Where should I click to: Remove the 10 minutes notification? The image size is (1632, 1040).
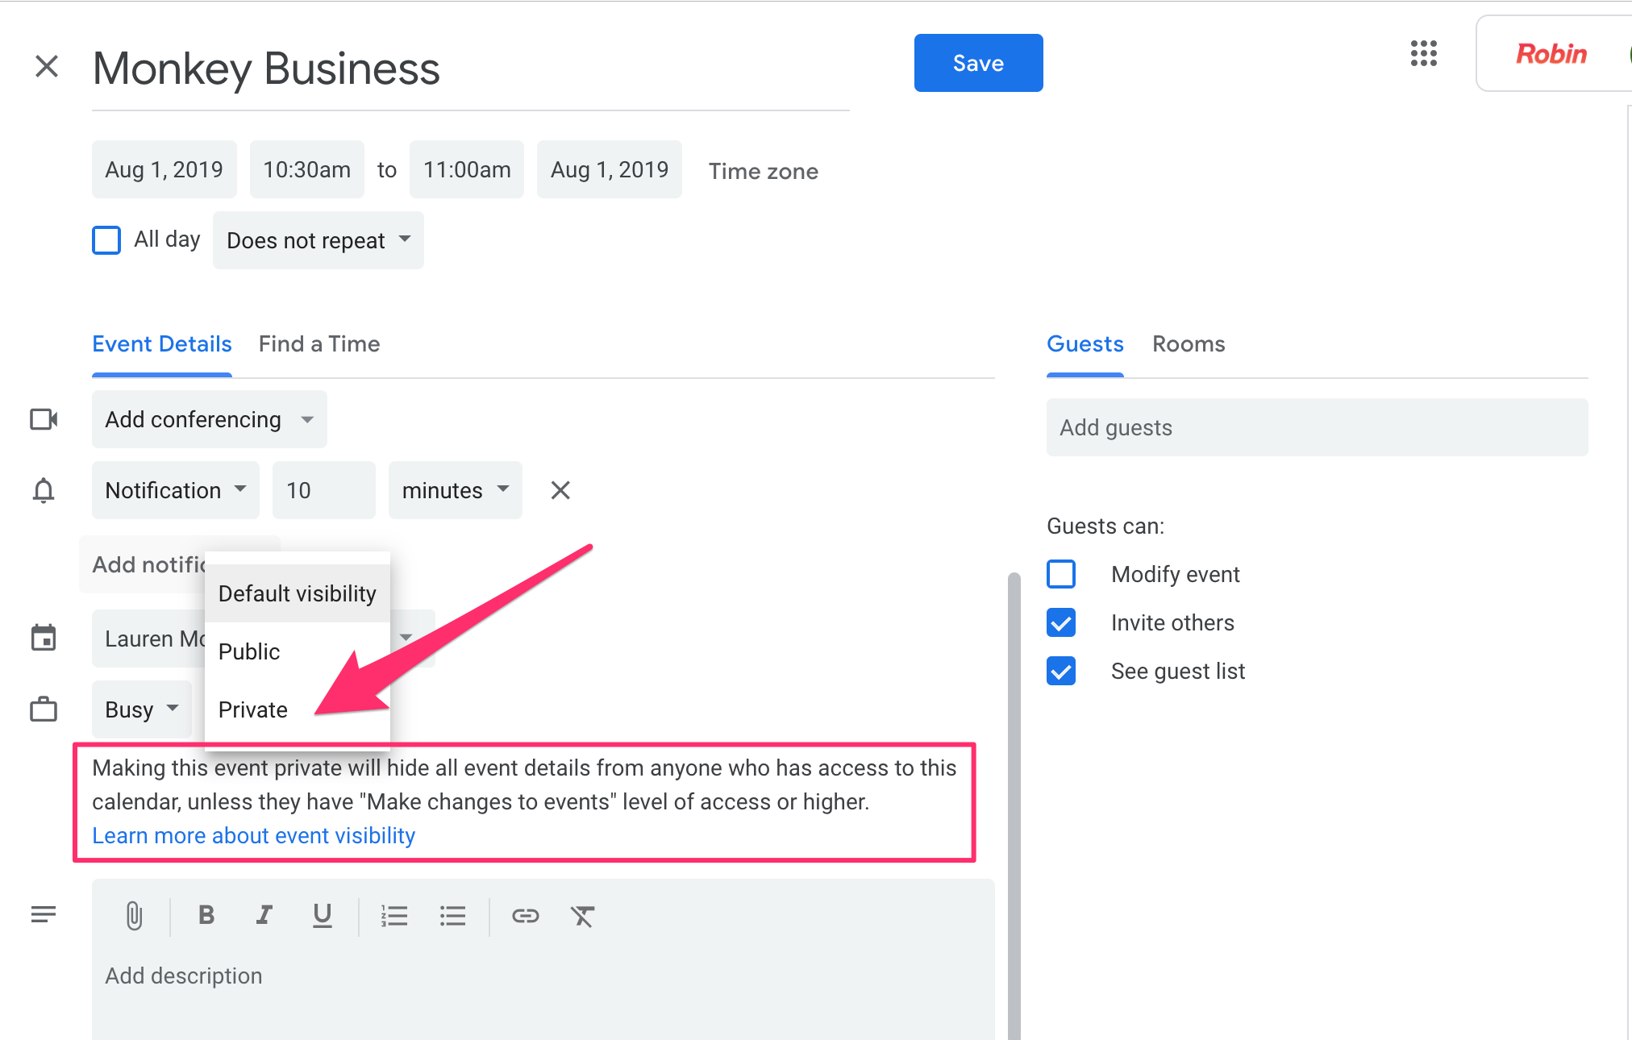[560, 490]
